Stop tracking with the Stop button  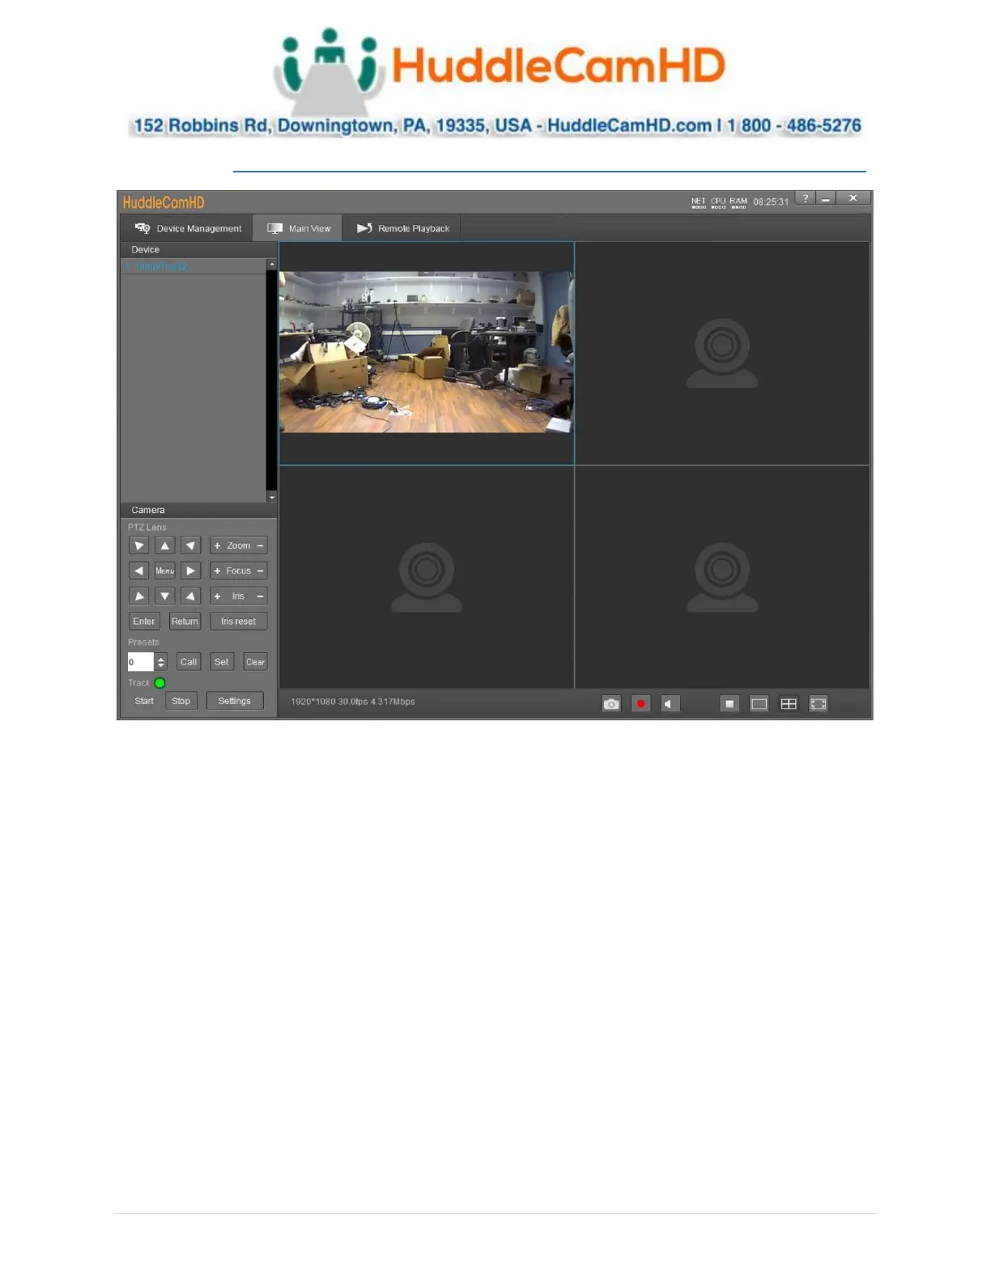point(181,701)
